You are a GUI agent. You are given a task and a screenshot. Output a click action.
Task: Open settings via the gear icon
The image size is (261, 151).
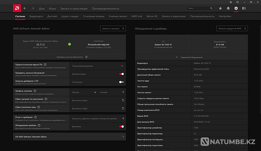236,8
